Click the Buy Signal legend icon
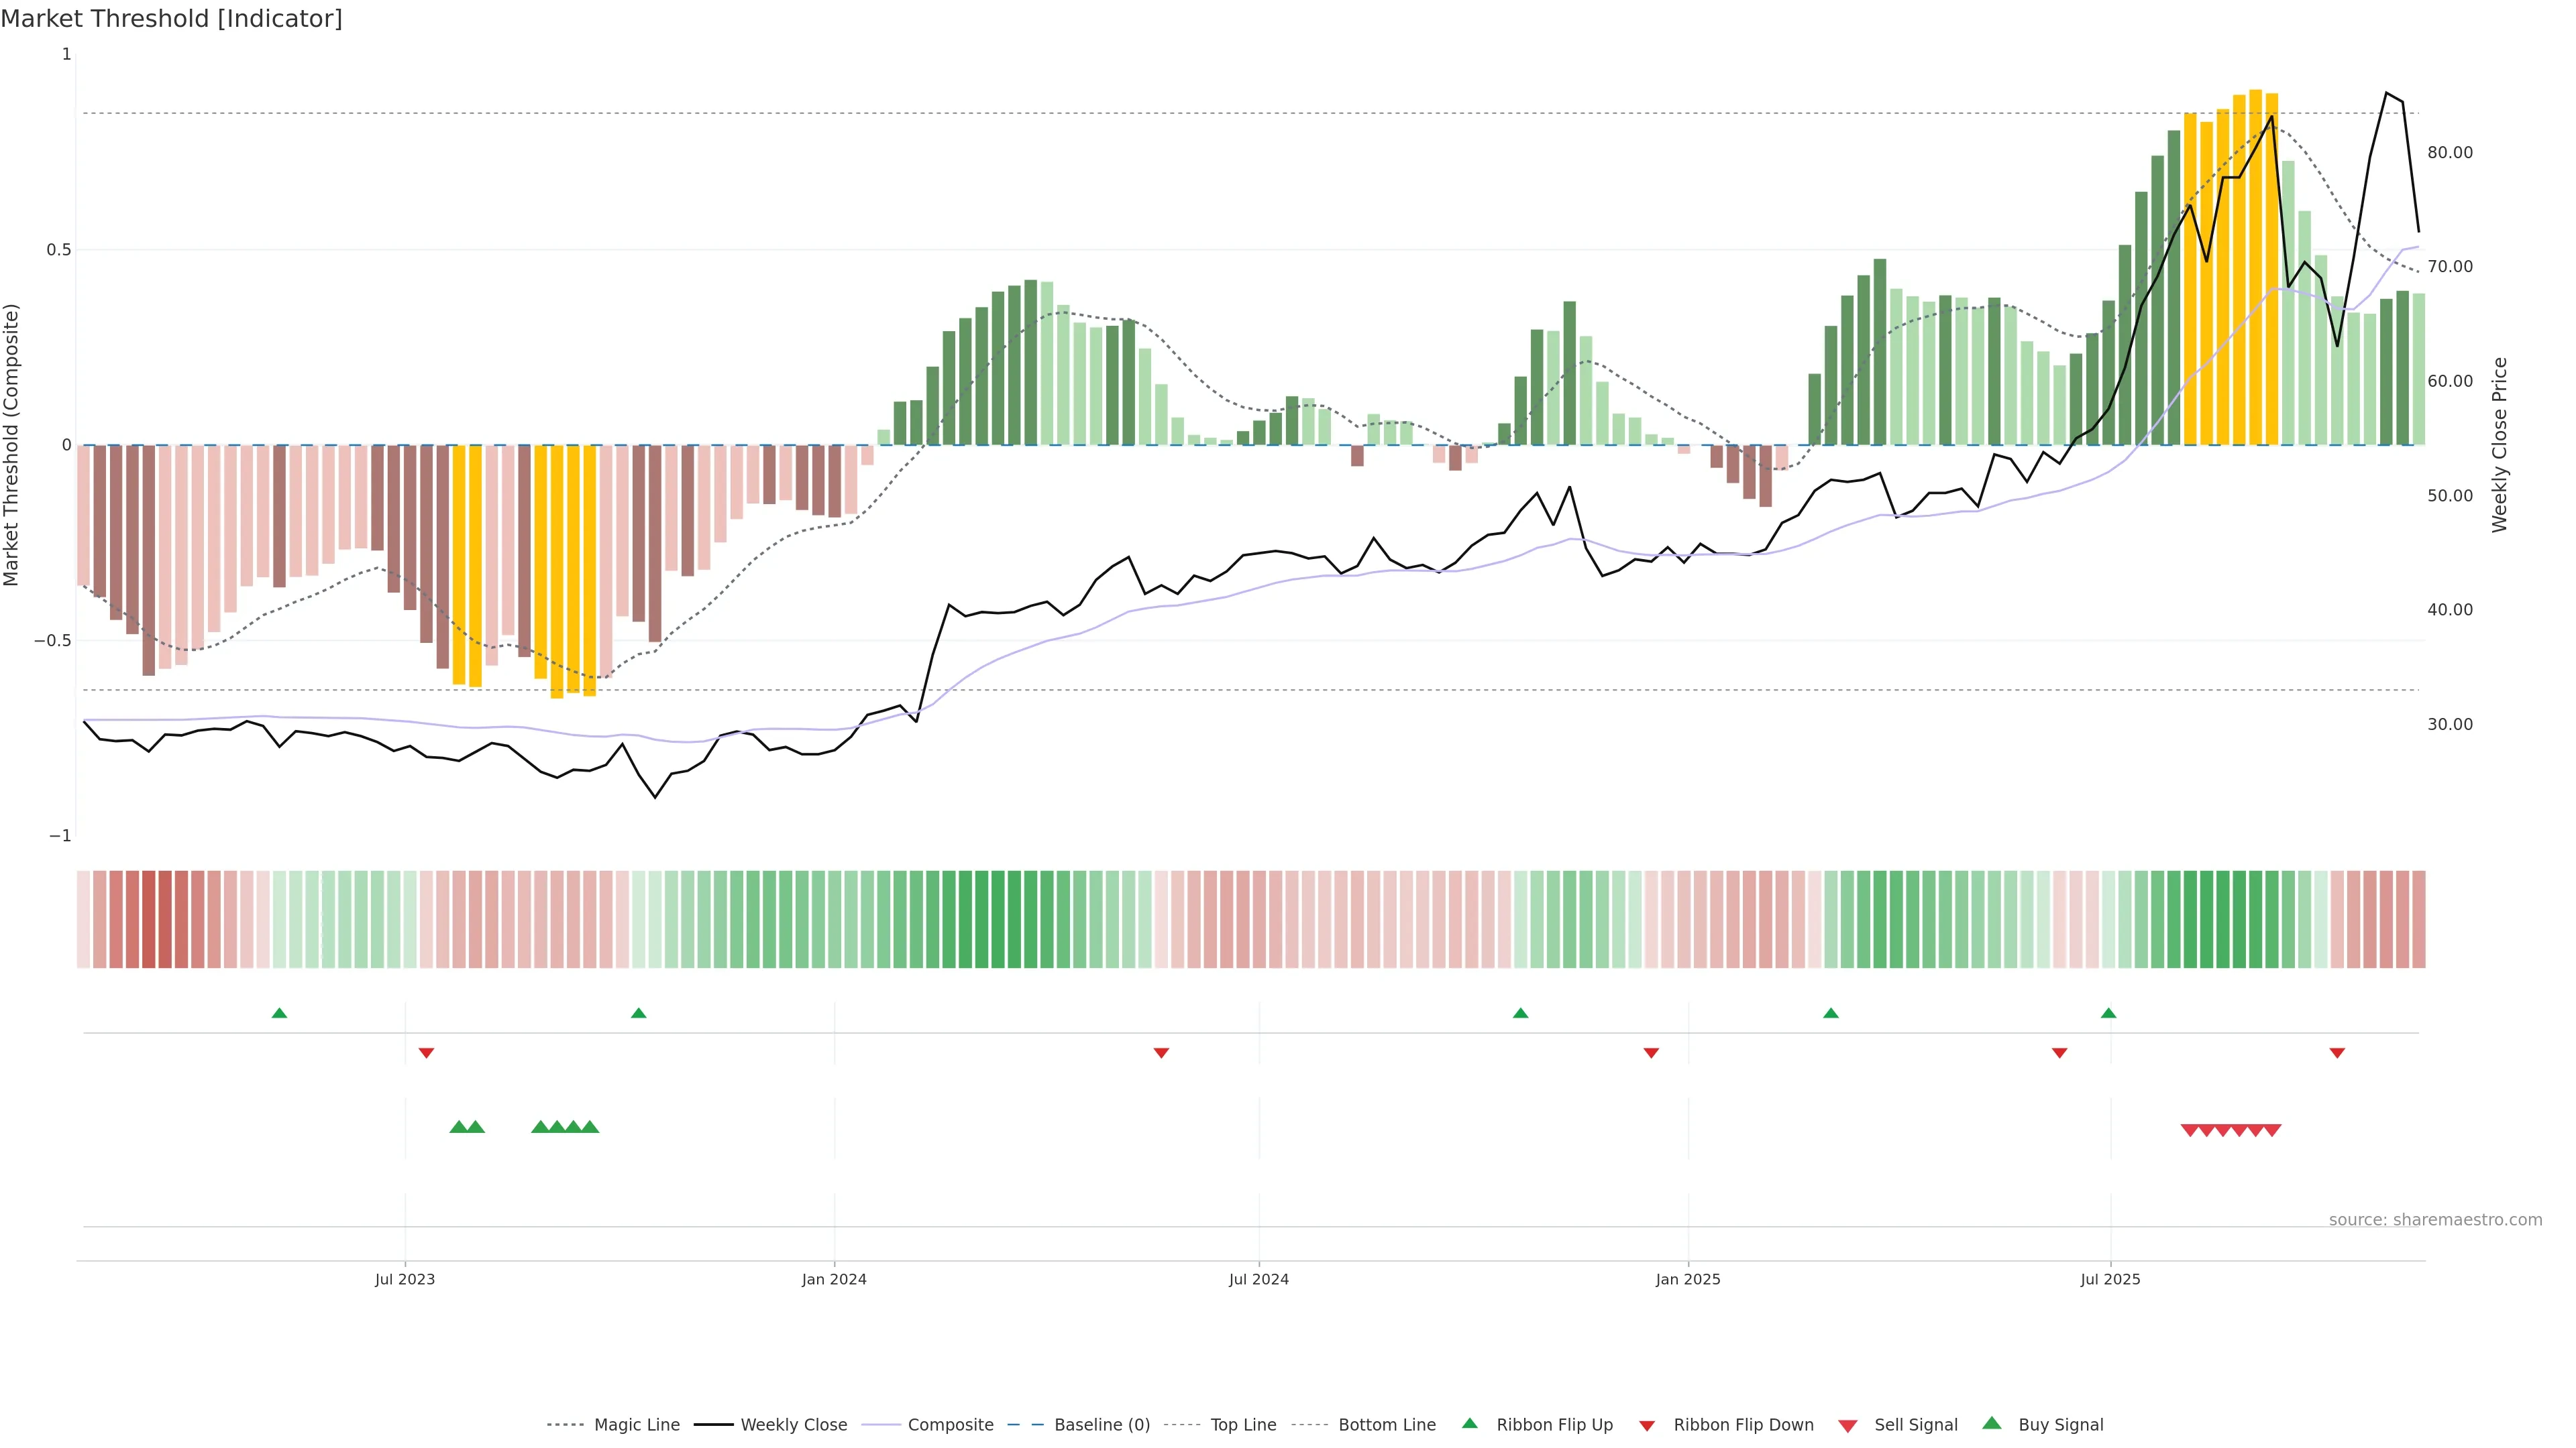Image resolution: width=2576 pixels, height=1448 pixels. (1992, 1423)
